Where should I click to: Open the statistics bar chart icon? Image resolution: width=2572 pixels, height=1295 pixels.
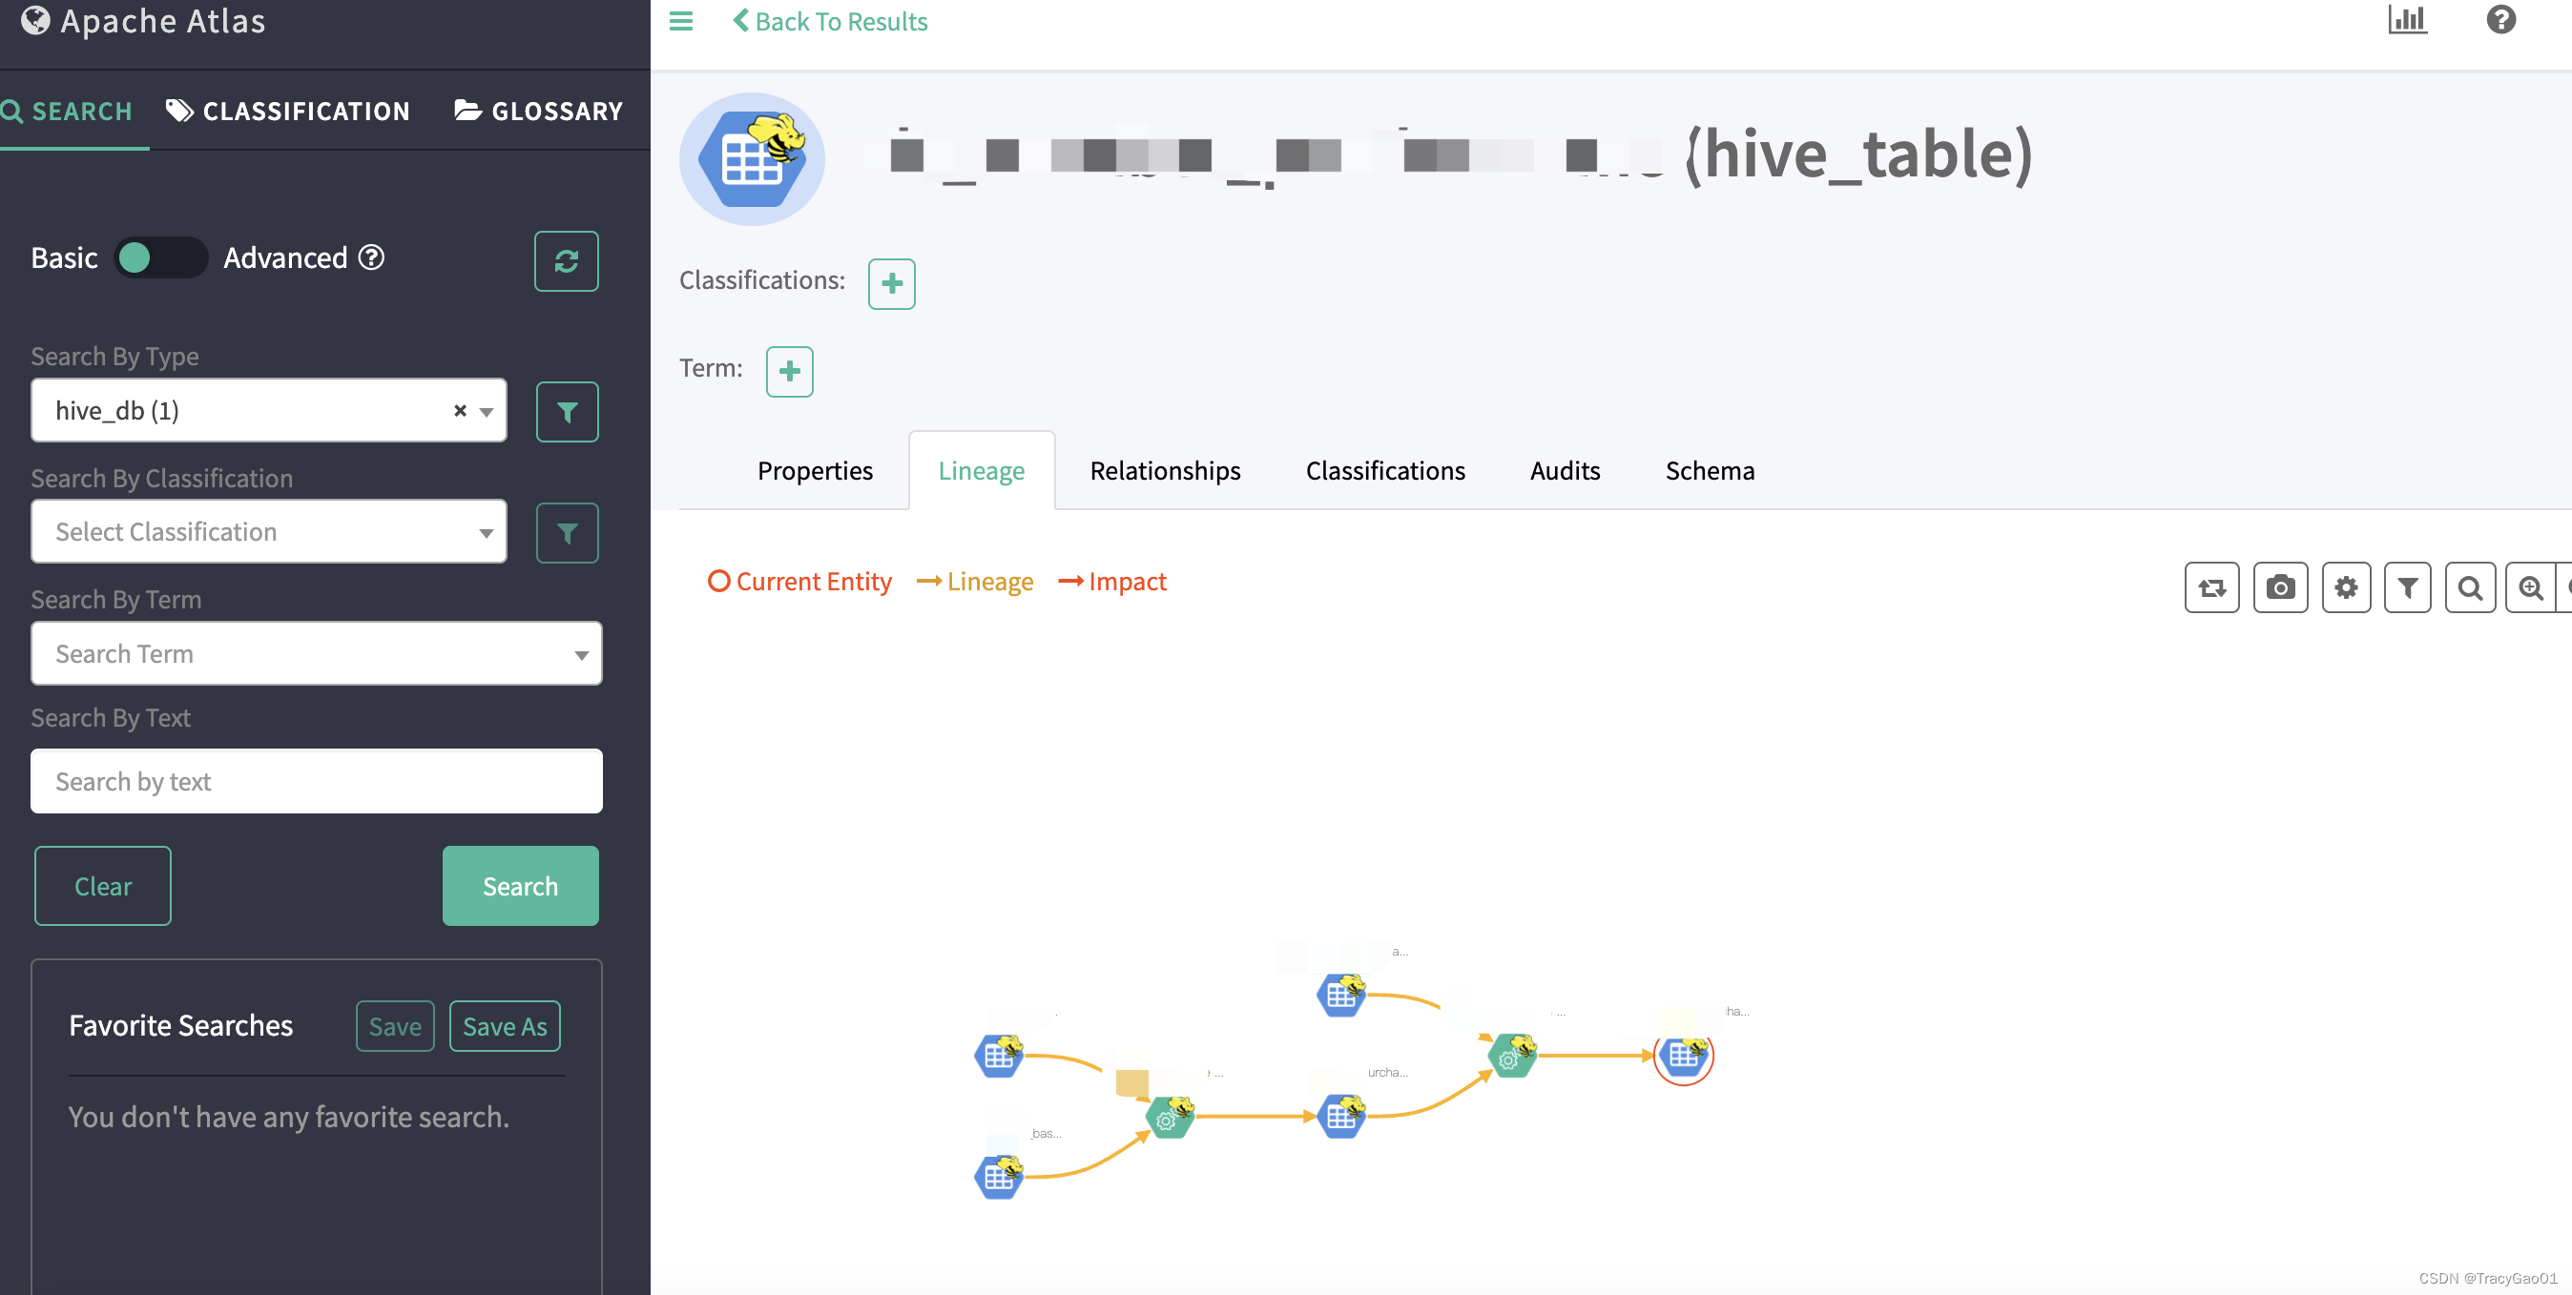(2406, 20)
